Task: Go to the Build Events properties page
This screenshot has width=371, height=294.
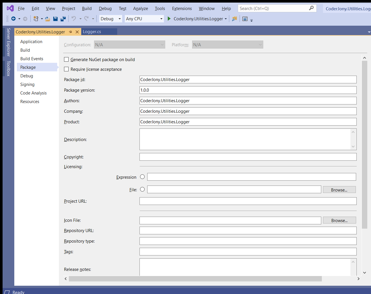Action: tap(32, 59)
